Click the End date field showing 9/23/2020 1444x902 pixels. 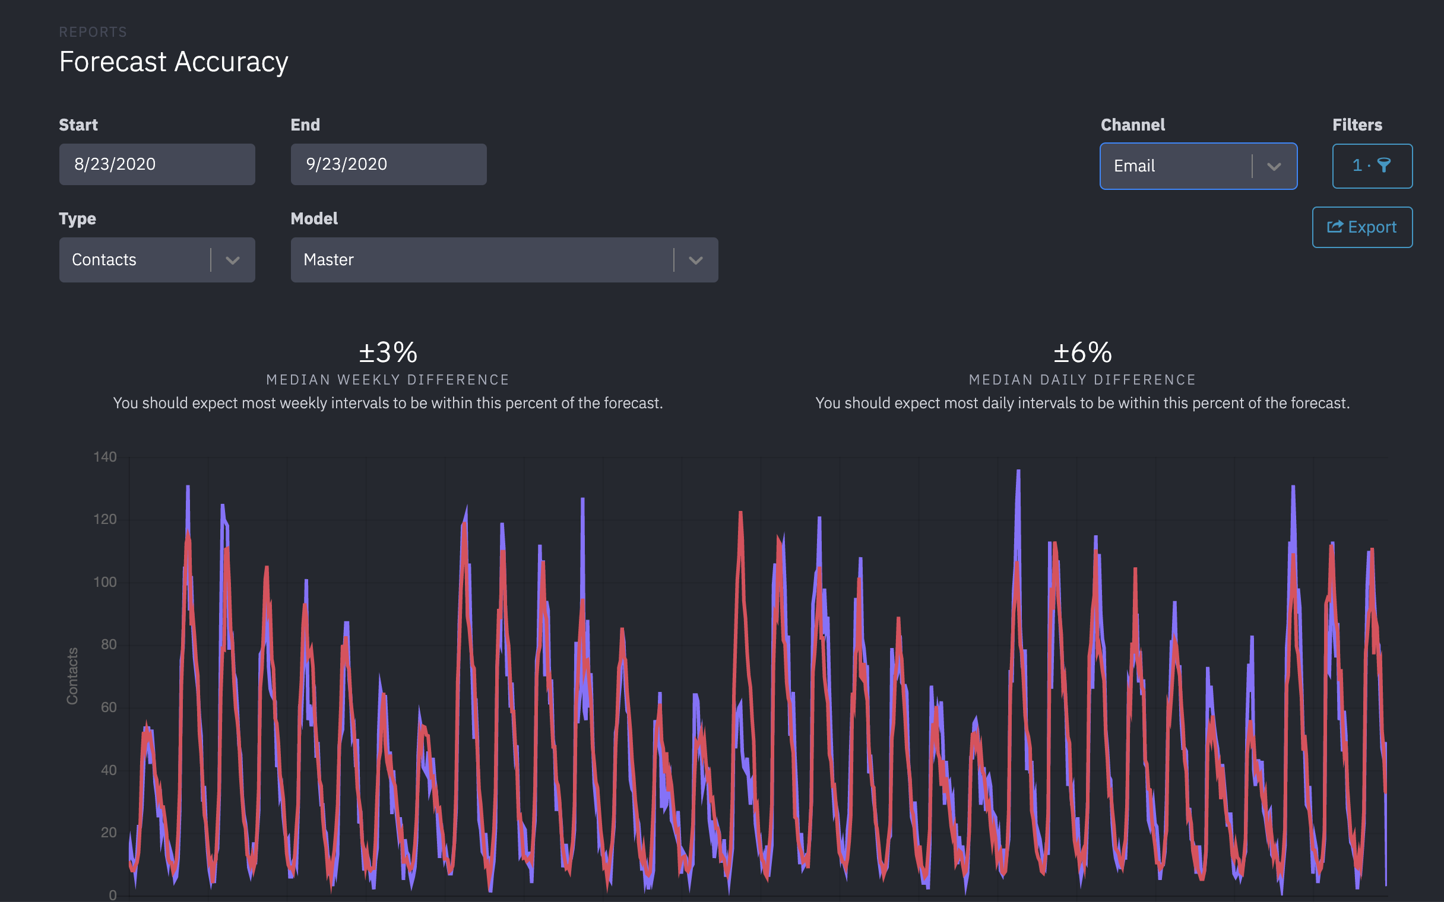[388, 163]
